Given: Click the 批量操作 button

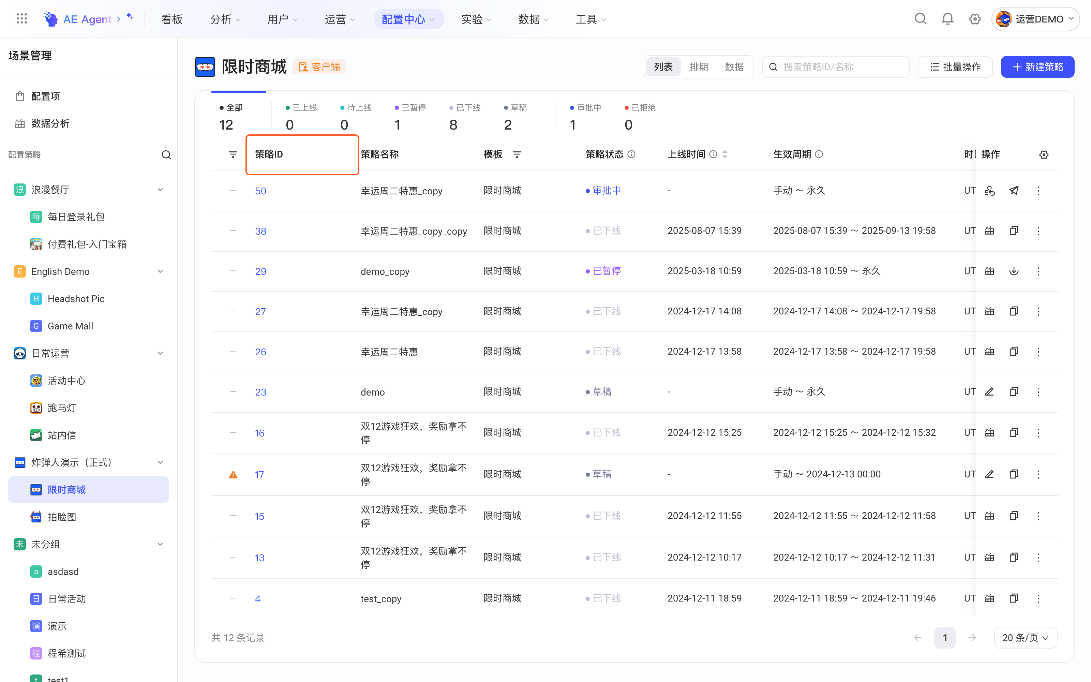Looking at the screenshot, I should click(x=955, y=67).
